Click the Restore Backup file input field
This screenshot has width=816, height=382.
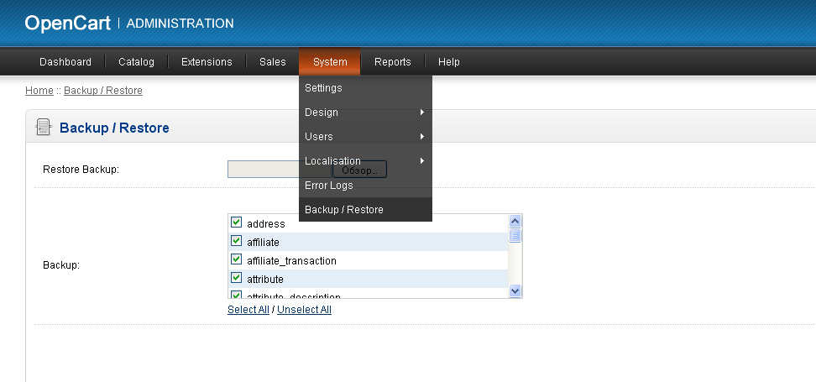[262, 170]
